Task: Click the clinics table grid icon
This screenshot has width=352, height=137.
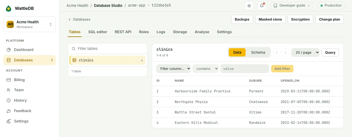Action: click(74, 60)
